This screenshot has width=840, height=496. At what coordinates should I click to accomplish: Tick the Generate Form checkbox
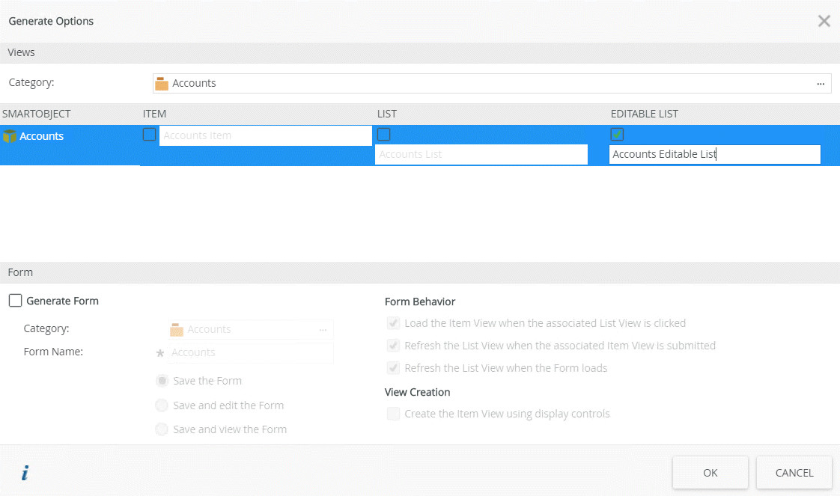tap(15, 301)
